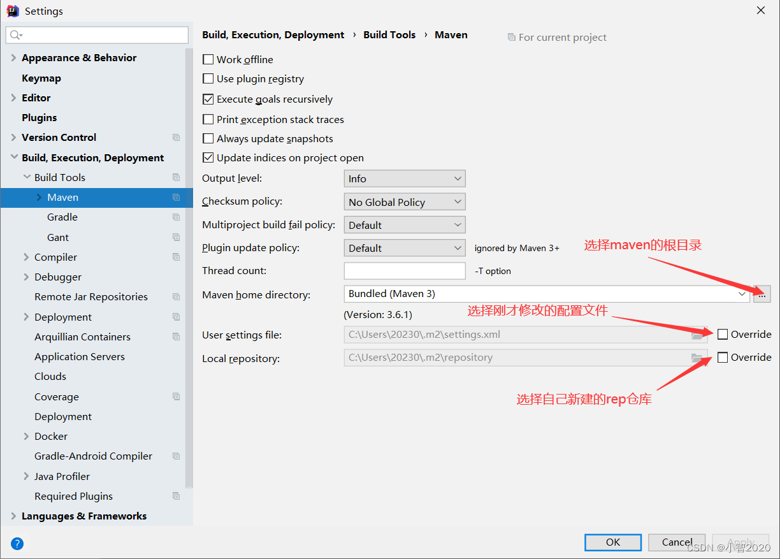Expand the Editor section
Image resolution: width=780 pixels, height=559 pixels.
[x=13, y=98]
